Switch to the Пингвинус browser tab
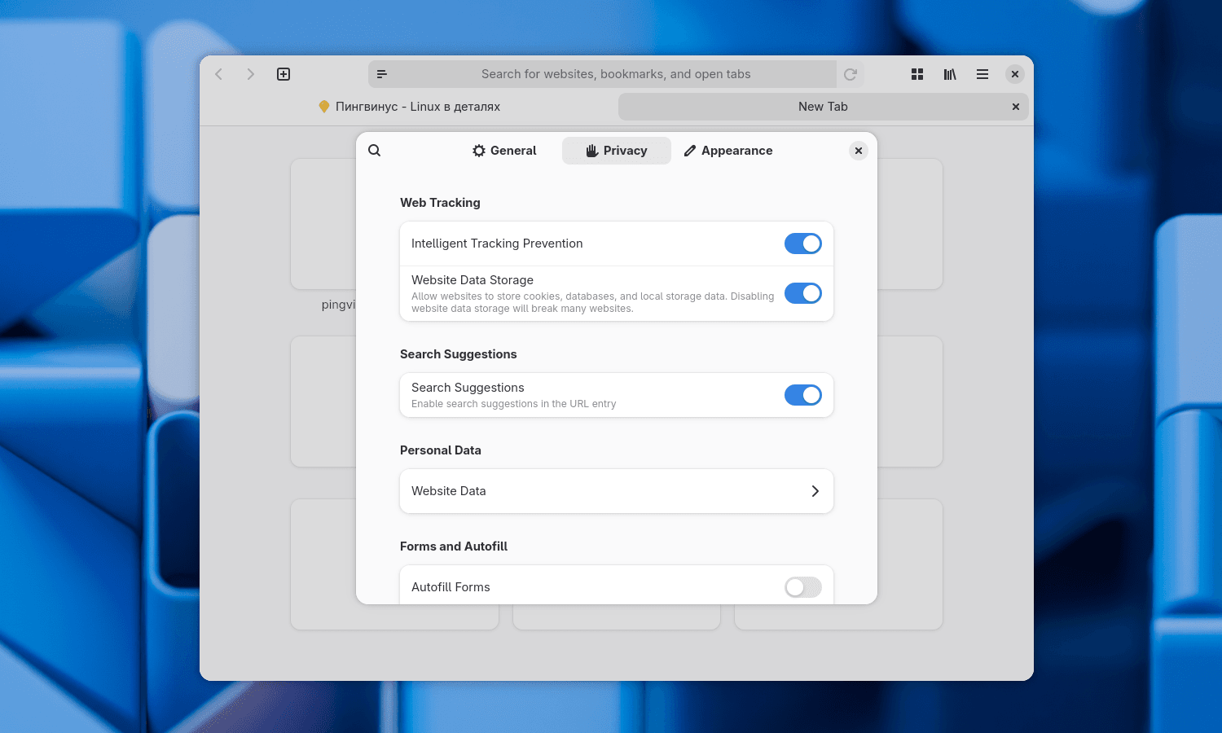 click(x=409, y=107)
